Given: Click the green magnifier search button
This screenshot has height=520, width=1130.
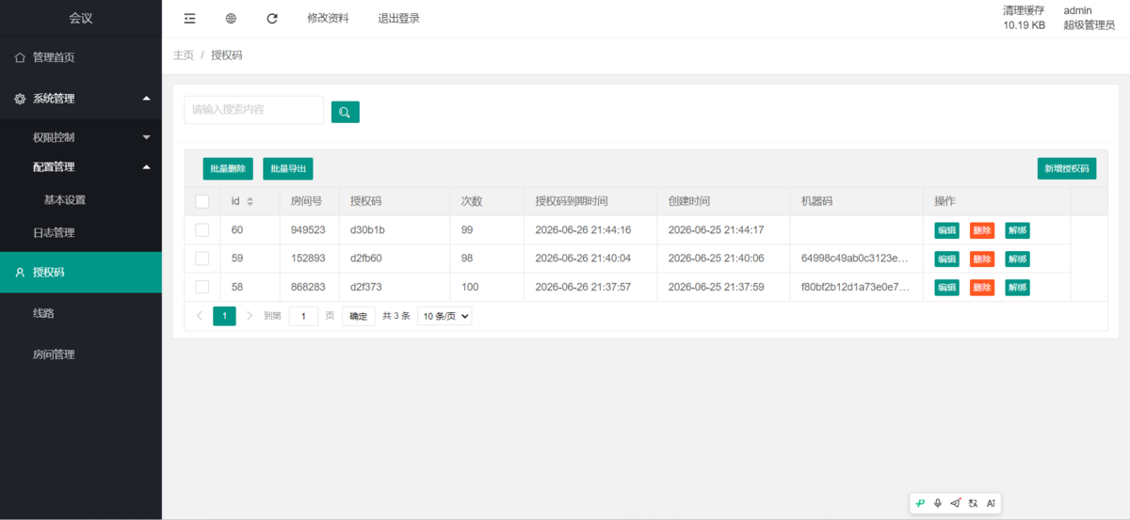Looking at the screenshot, I should pyautogui.click(x=346, y=112).
